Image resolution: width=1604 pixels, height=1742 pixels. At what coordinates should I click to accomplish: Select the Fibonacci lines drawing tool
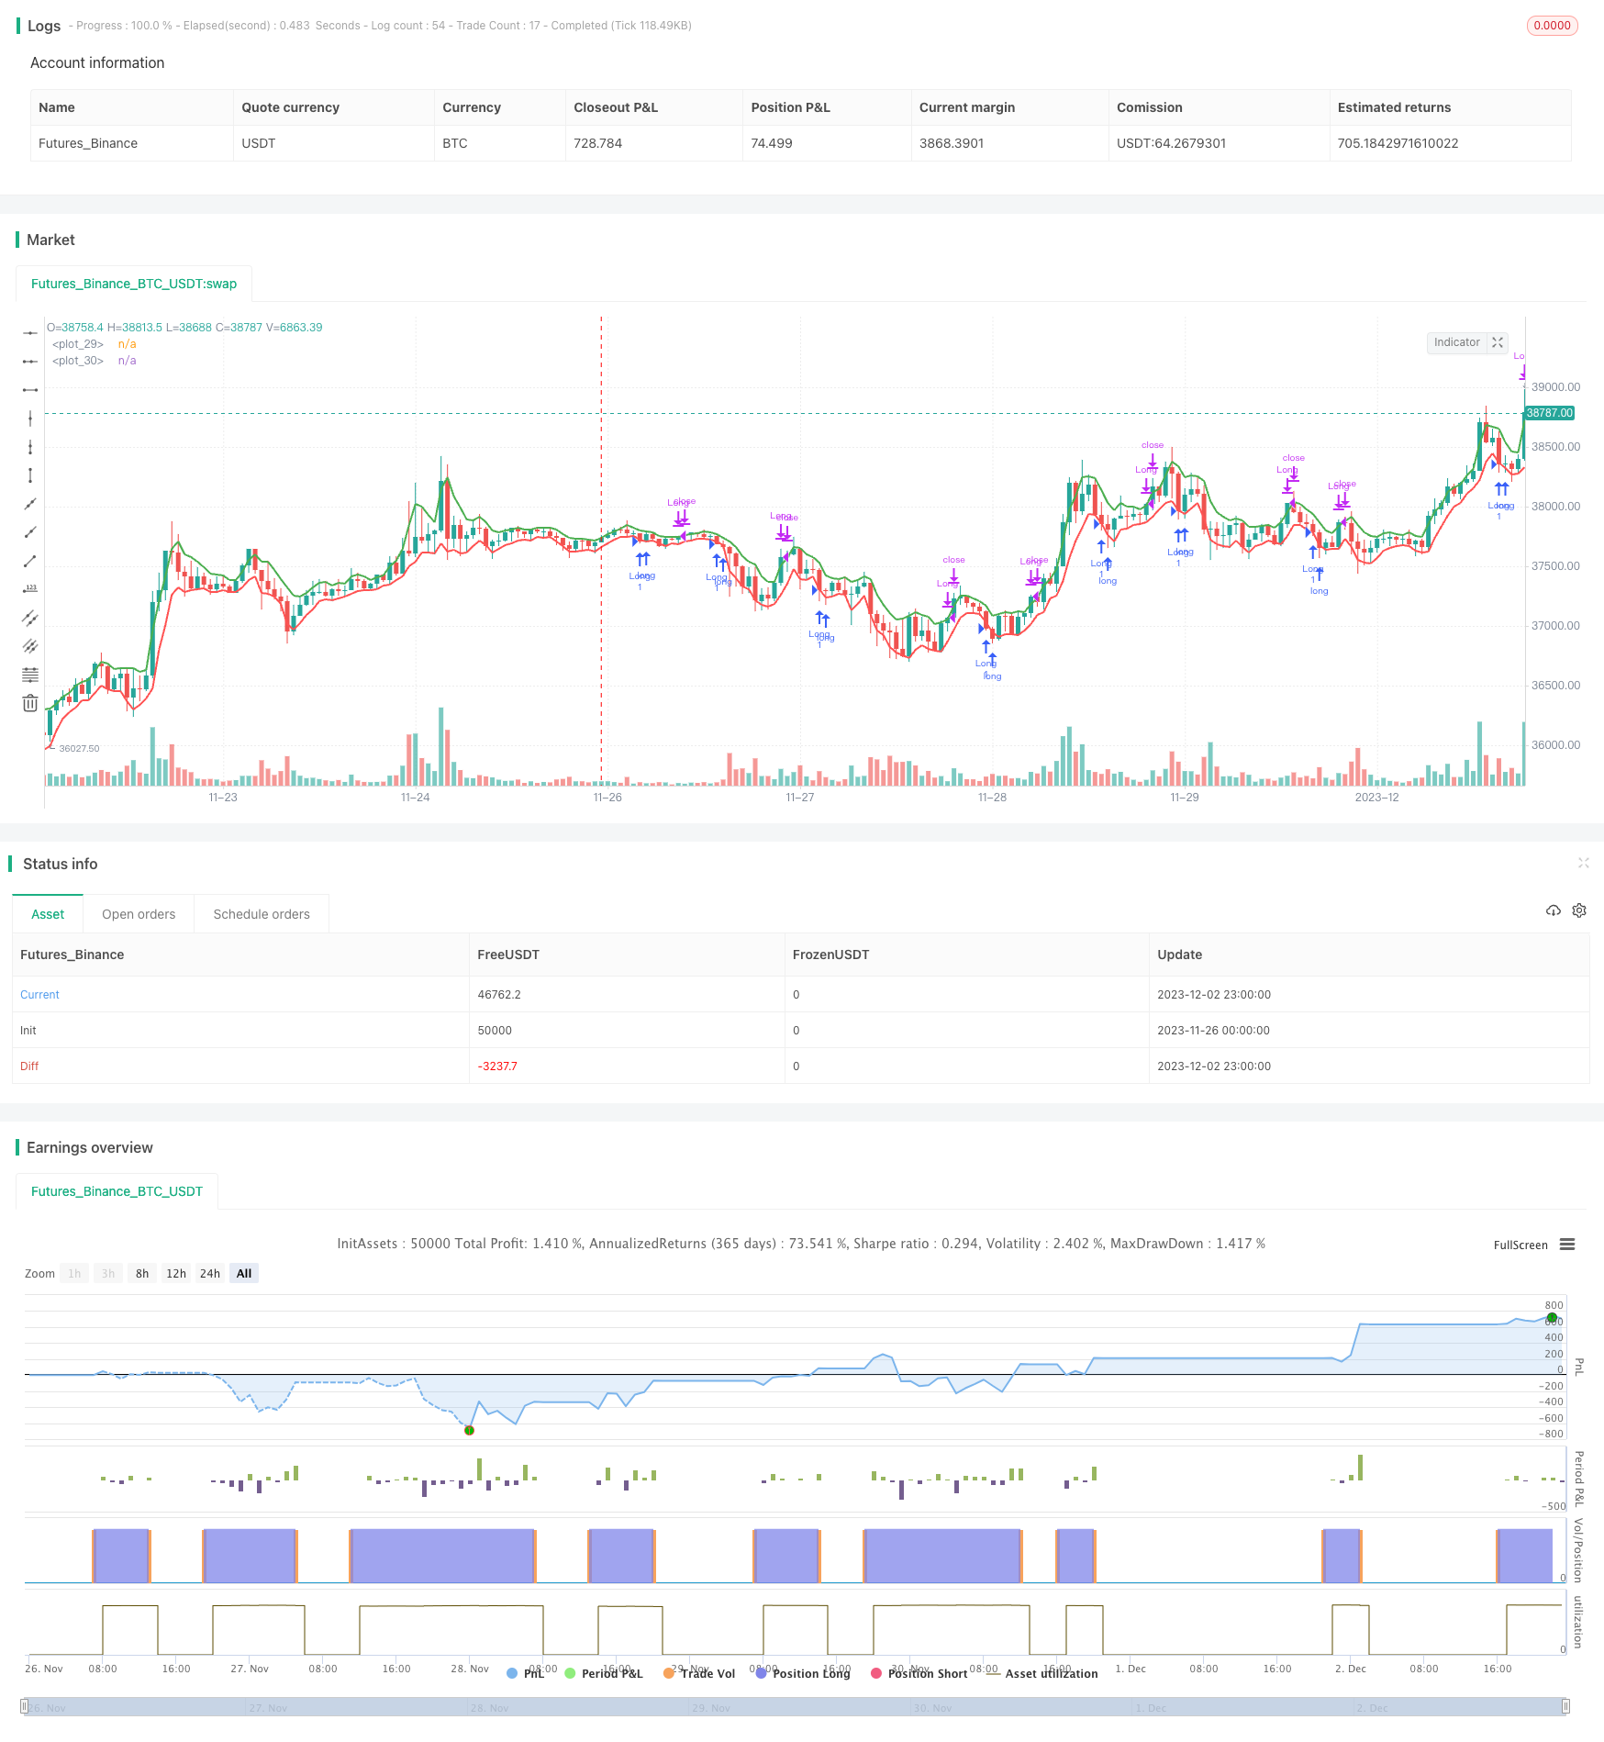click(30, 675)
